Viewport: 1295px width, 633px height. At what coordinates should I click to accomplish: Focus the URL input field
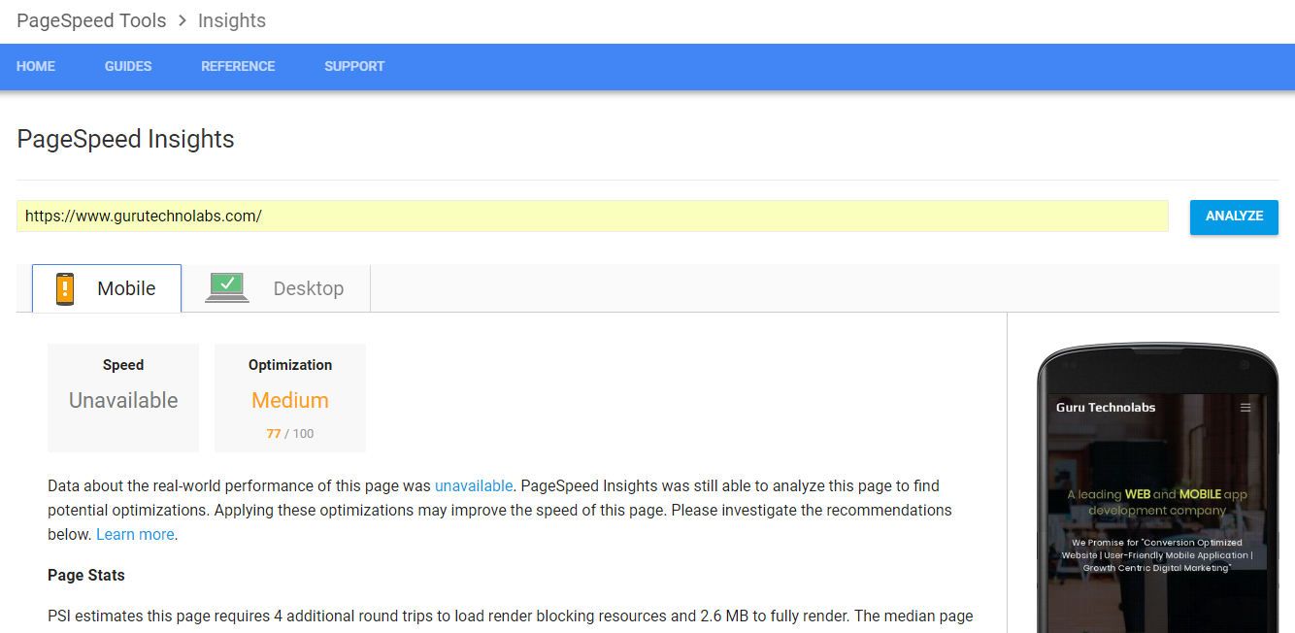point(592,216)
